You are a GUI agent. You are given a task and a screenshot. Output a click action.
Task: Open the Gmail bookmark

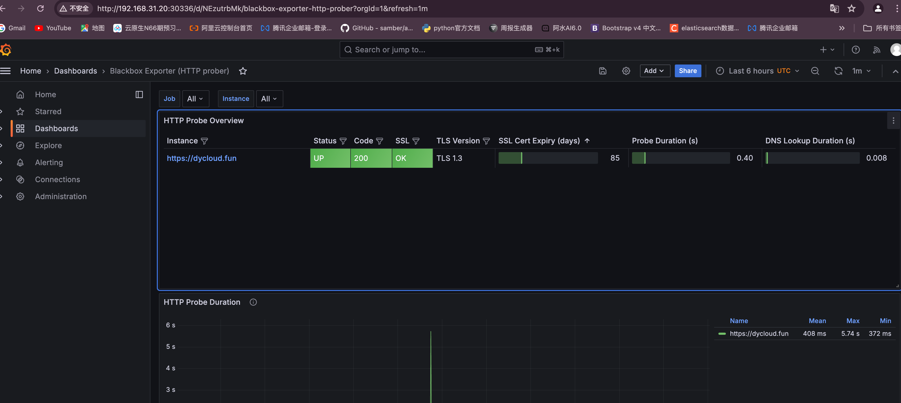click(x=13, y=28)
